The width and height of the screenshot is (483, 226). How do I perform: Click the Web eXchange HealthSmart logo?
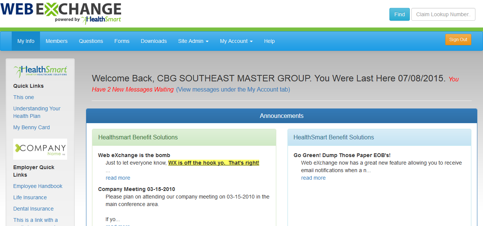pyautogui.click(x=61, y=14)
